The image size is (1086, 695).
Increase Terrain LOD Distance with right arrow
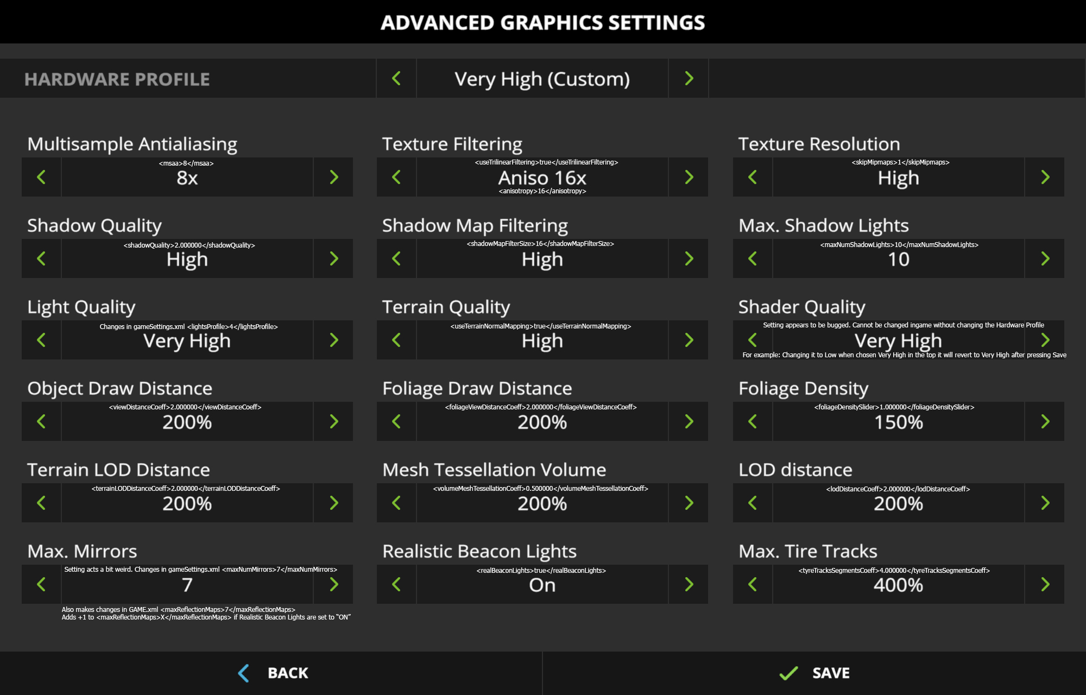(333, 503)
